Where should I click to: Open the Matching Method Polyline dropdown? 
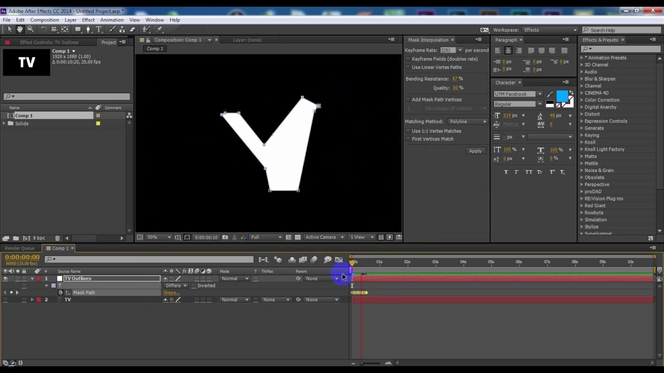468,122
